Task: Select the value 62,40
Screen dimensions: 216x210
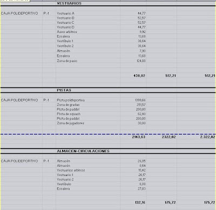Action: pyautogui.click(x=142, y=114)
